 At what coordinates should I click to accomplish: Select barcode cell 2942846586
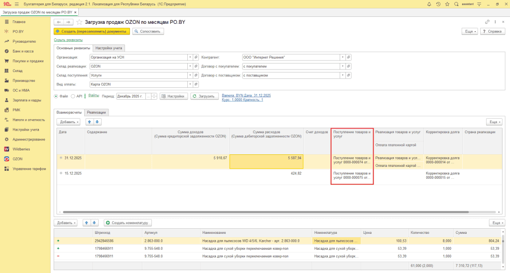[118, 241]
